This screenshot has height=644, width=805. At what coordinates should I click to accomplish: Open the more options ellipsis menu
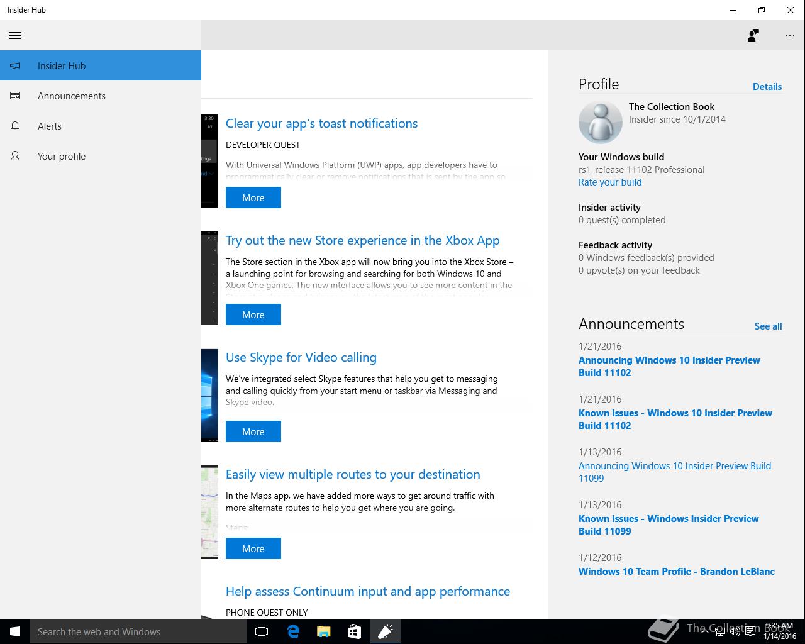tap(790, 35)
